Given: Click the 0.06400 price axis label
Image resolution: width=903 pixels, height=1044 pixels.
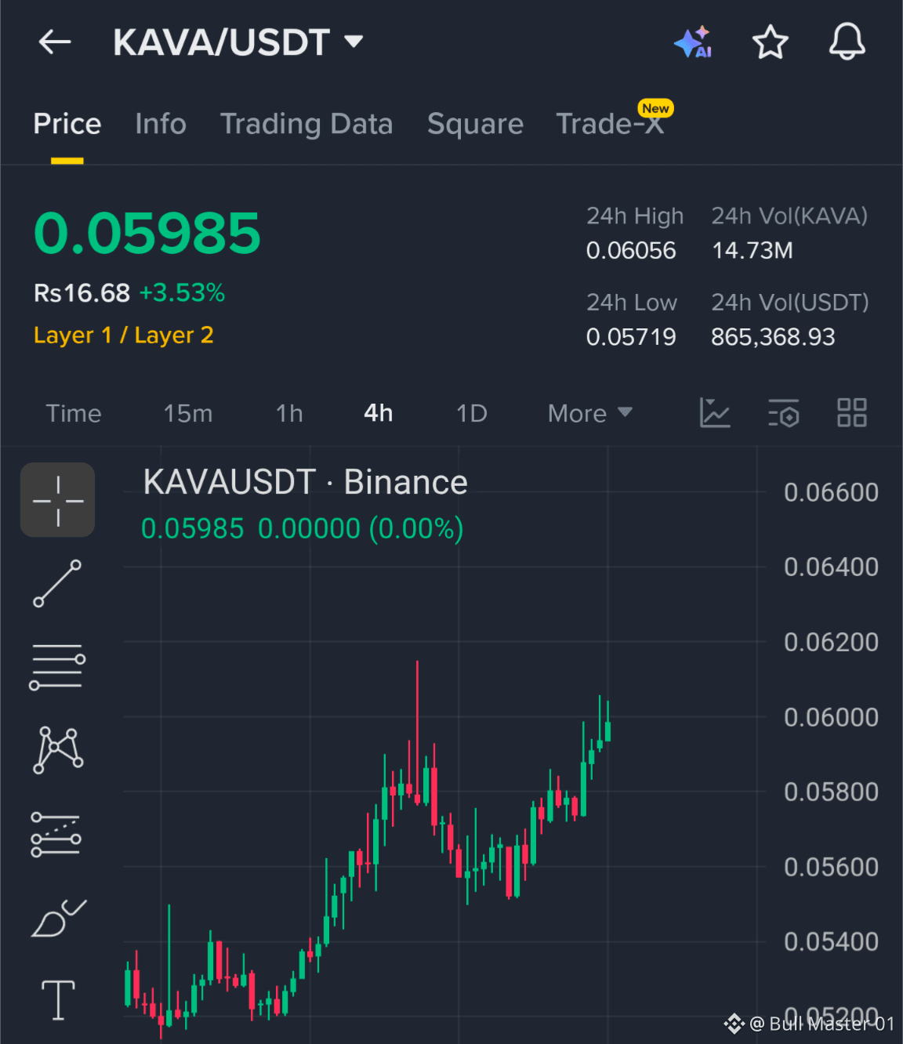Looking at the screenshot, I should (x=832, y=567).
